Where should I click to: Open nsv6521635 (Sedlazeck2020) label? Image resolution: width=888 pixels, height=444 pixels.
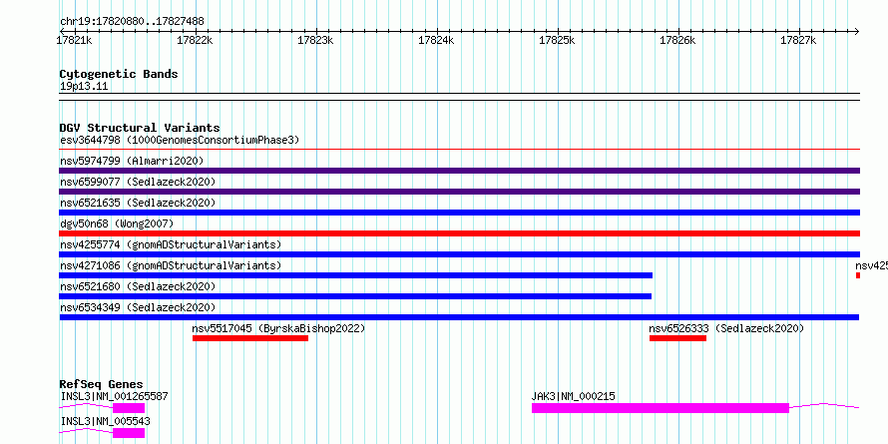tap(138, 203)
